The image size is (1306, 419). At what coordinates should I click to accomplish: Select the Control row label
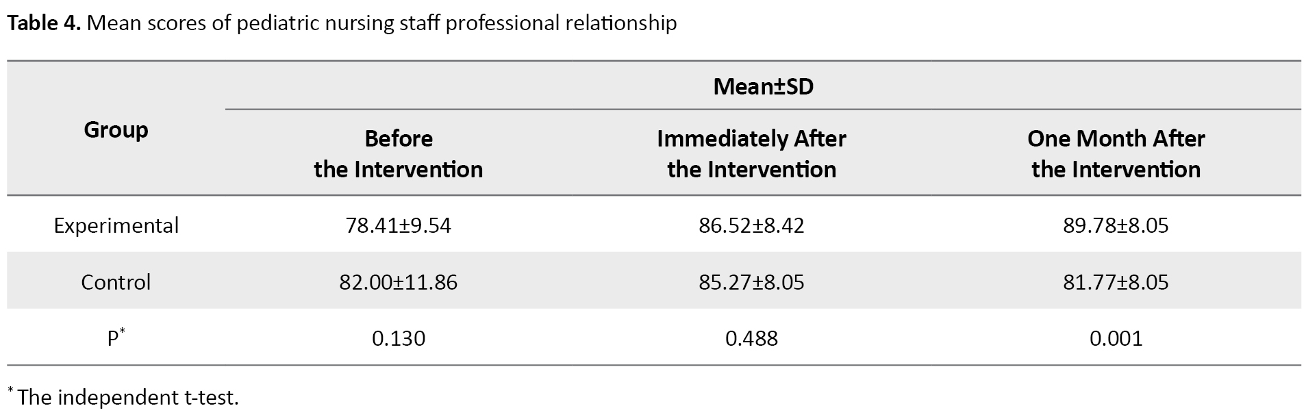point(116,282)
